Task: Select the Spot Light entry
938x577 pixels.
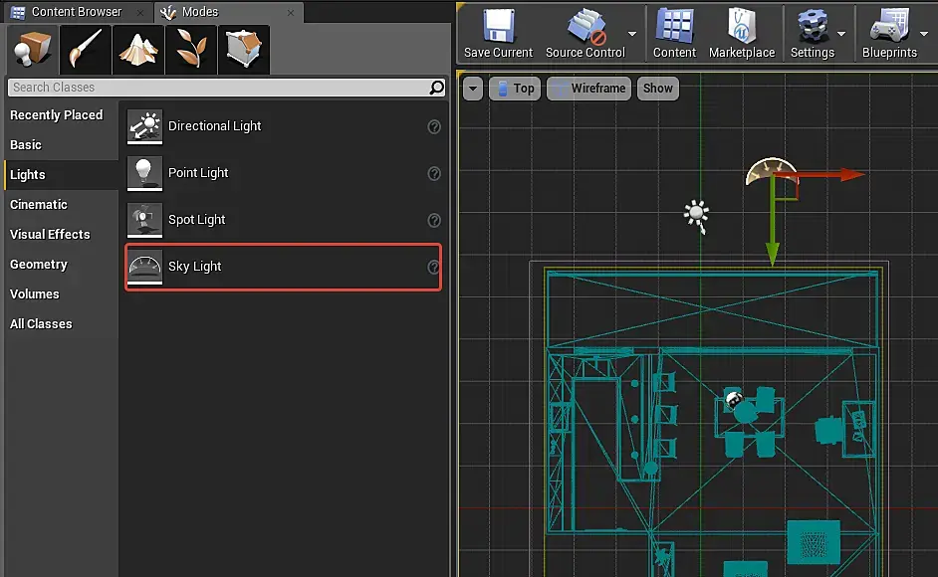Action: (284, 220)
